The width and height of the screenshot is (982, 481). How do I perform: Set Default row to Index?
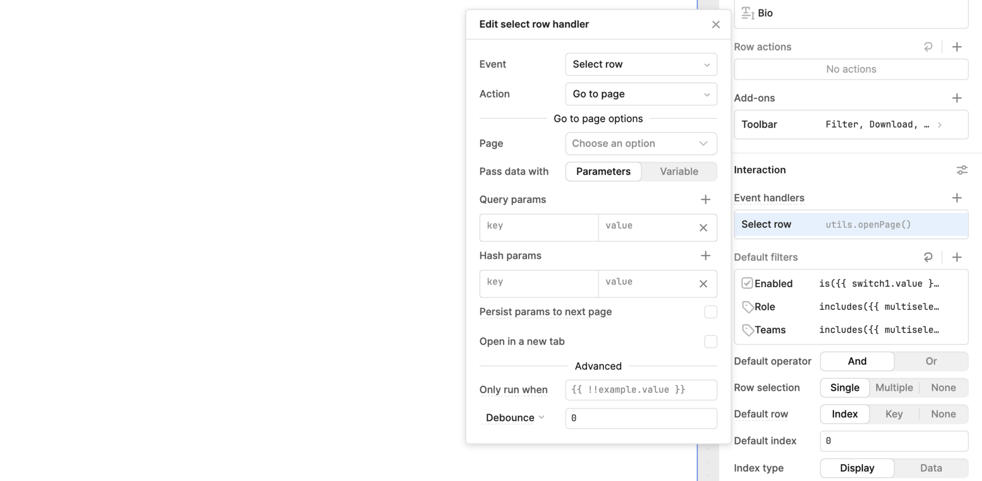point(845,414)
